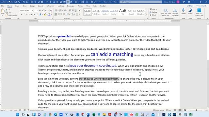The width and height of the screenshot is (209, 117).
Task: Click the Decrease Font Size icon
Action: pyautogui.click(x=43, y=10)
